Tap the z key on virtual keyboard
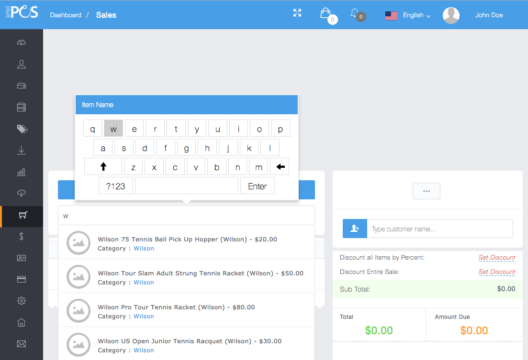Viewport: 528px width, 360px height. pyautogui.click(x=134, y=166)
